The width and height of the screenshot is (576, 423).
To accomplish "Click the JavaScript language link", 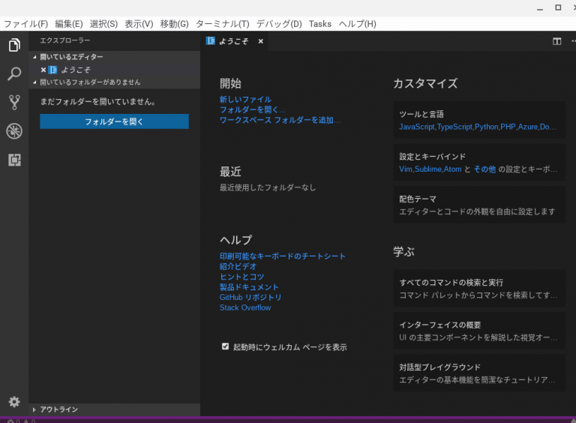I will point(416,127).
